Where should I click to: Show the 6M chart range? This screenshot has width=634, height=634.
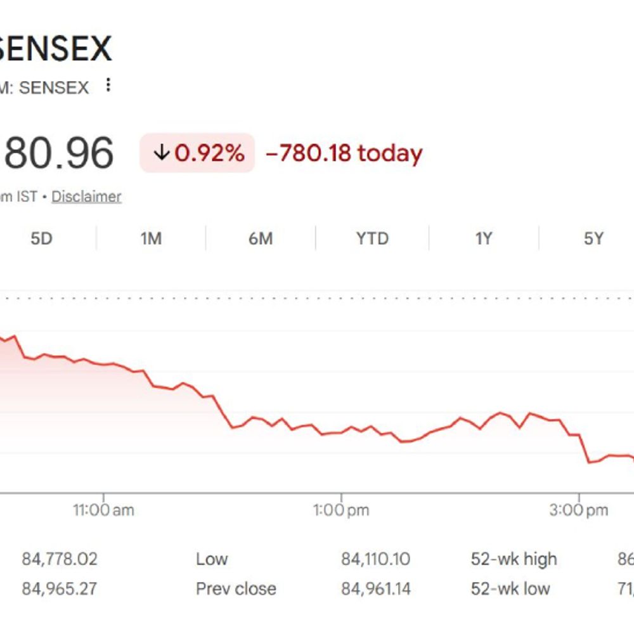261,238
